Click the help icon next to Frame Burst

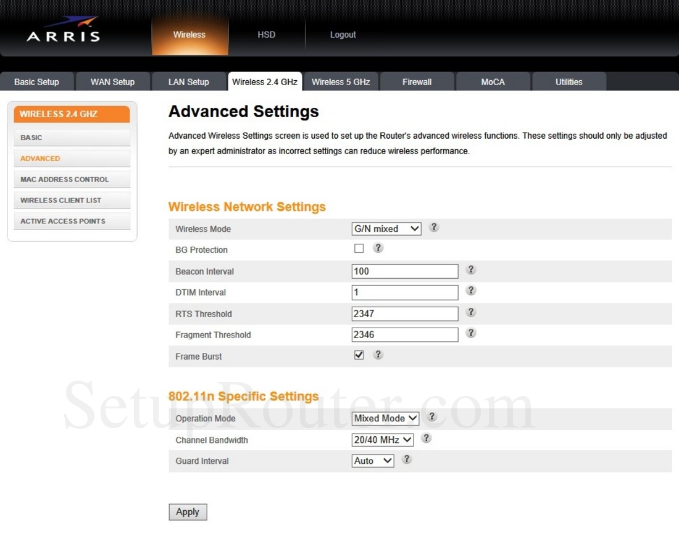click(378, 355)
